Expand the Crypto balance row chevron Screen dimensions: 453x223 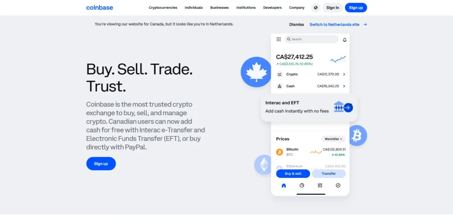pos(344,75)
